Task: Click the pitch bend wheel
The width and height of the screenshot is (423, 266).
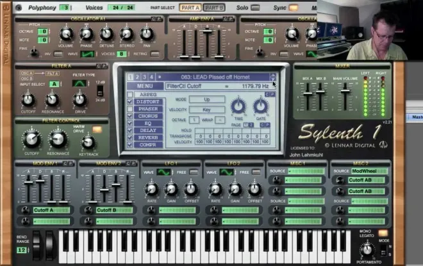Action: tap(37, 245)
